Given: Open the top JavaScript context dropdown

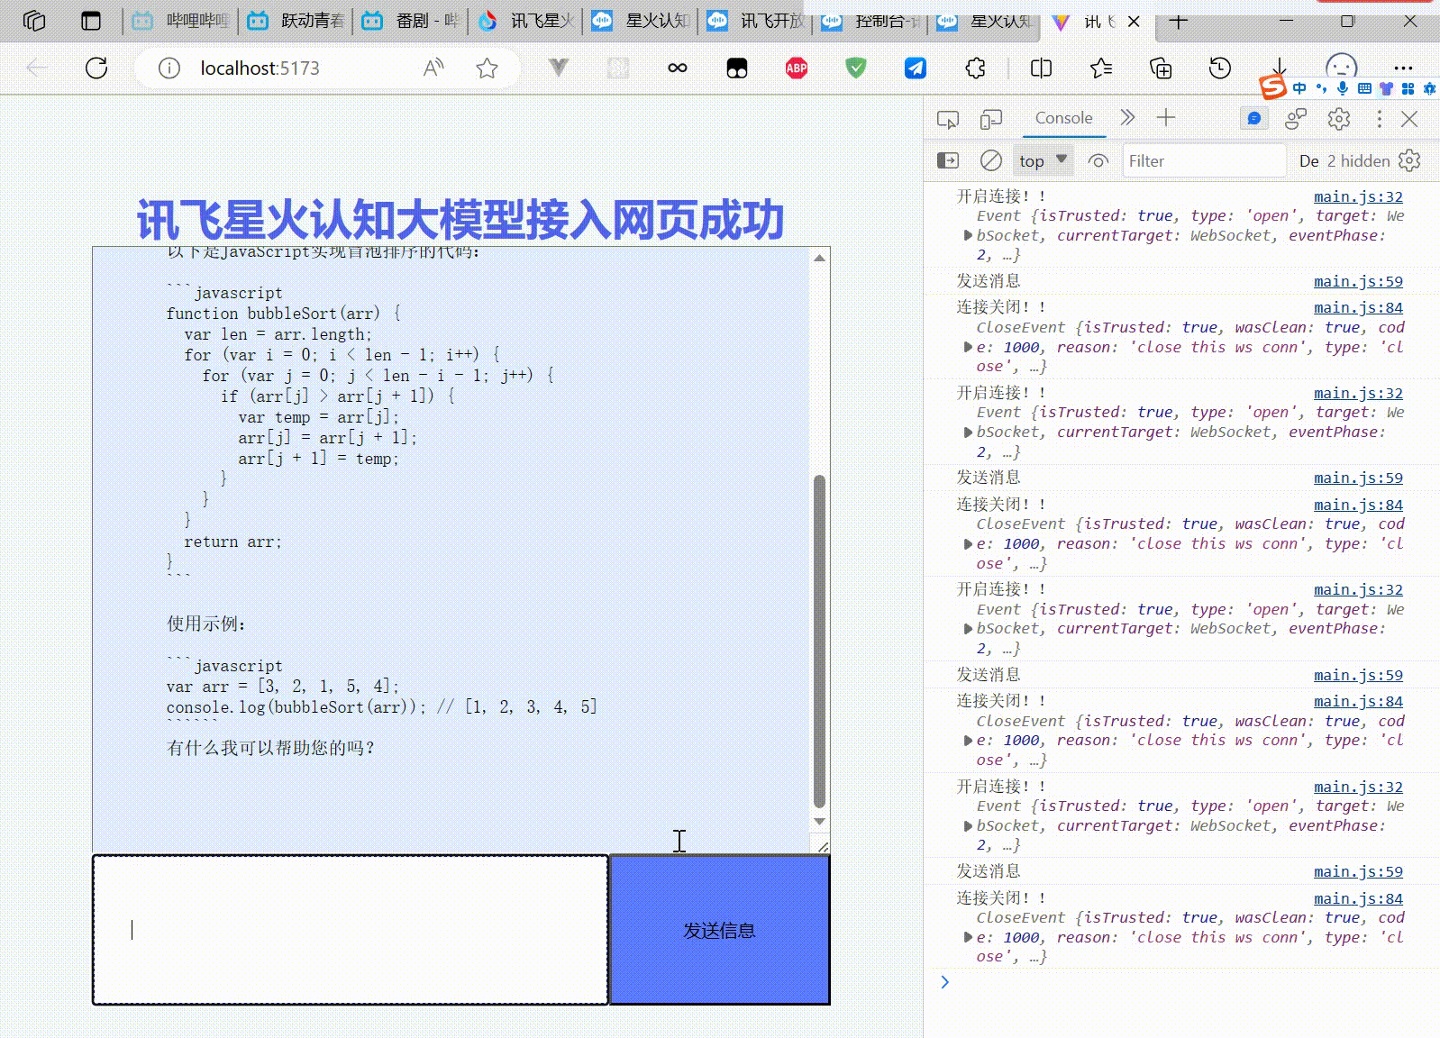Looking at the screenshot, I should [x=1044, y=160].
